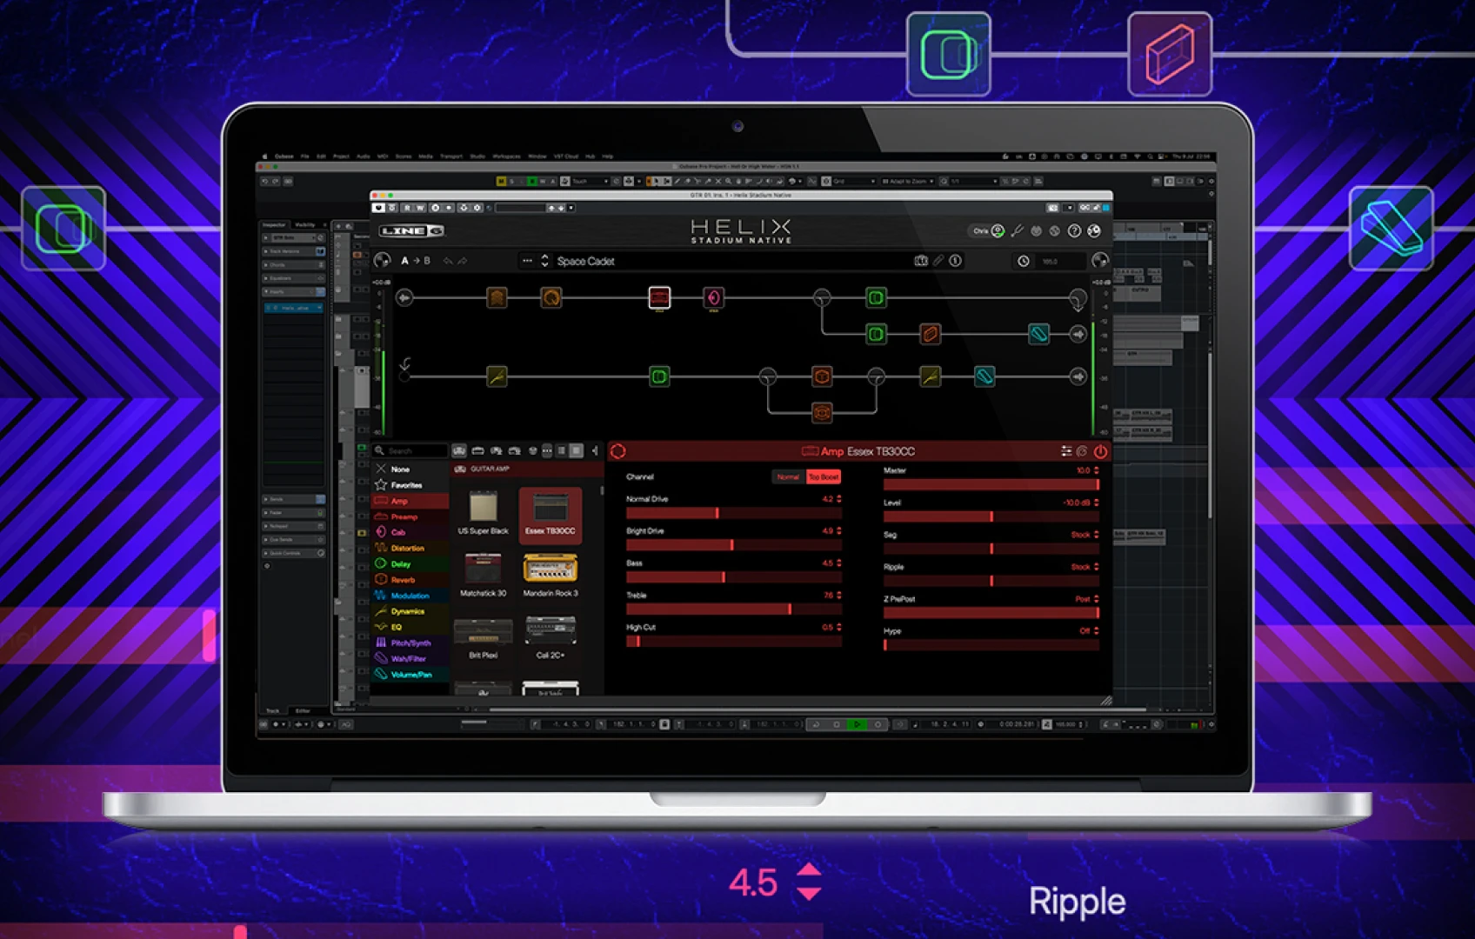Open the File menu in Cubase menu bar
This screenshot has width=1475, height=939.
[304, 156]
